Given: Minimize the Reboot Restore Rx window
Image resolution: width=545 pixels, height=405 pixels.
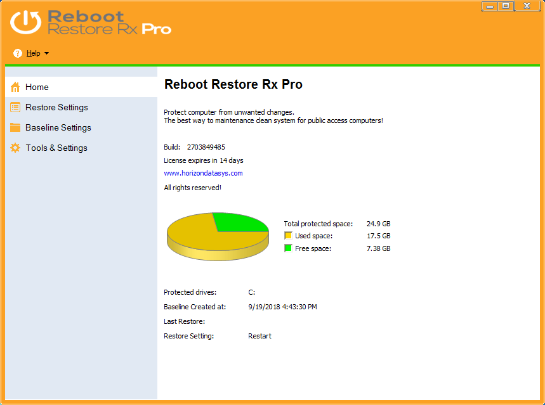Looking at the screenshot, I should click(489, 6).
